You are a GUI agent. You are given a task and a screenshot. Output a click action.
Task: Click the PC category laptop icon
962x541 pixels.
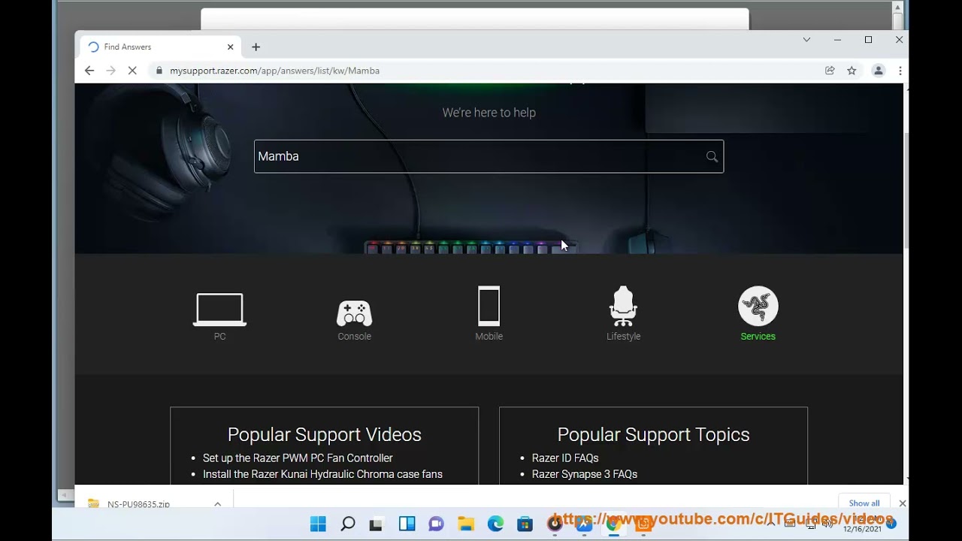click(219, 310)
